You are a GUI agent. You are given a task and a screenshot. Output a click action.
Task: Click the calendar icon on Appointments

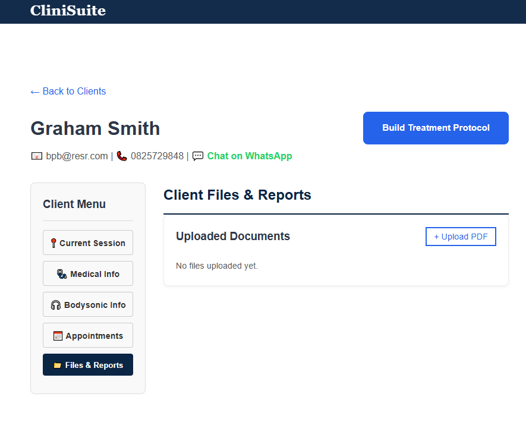pyautogui.click(x=58, y=336)
